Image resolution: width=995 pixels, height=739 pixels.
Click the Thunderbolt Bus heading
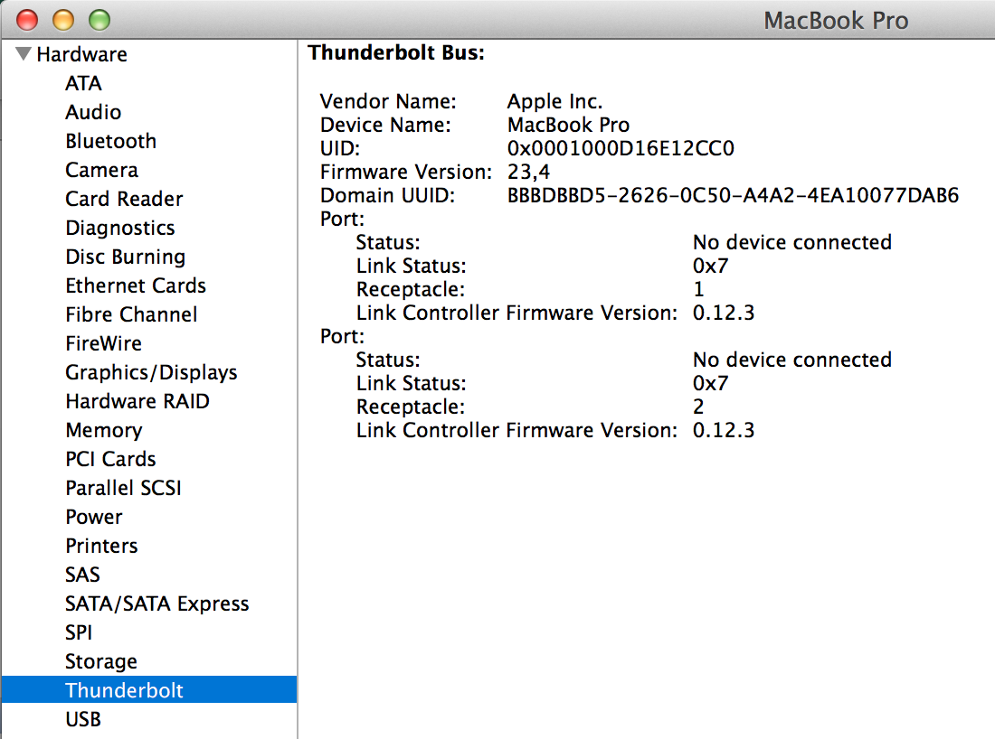396,52
